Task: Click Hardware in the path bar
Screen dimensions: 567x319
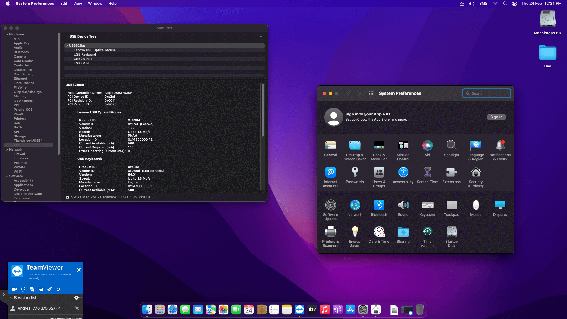Action: [x=108, y=197]
